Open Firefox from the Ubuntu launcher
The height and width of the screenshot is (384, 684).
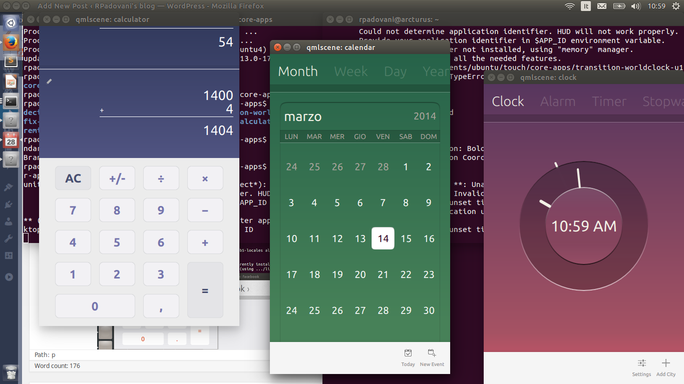(x=11, y=42)
